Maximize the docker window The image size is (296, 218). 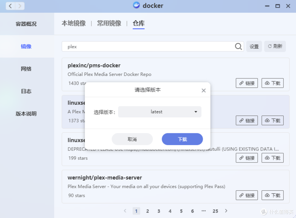tap(277, 6)
